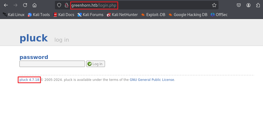The image size is (263, 130).
Task: Select the greenhorn.htb/login.php address bar
Action: [136, 5]
